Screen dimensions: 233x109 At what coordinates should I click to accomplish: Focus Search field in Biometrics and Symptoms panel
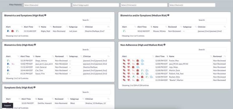[x=100, y=20]
